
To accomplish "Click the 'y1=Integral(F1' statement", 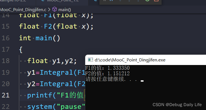I will tap(56, 72).
